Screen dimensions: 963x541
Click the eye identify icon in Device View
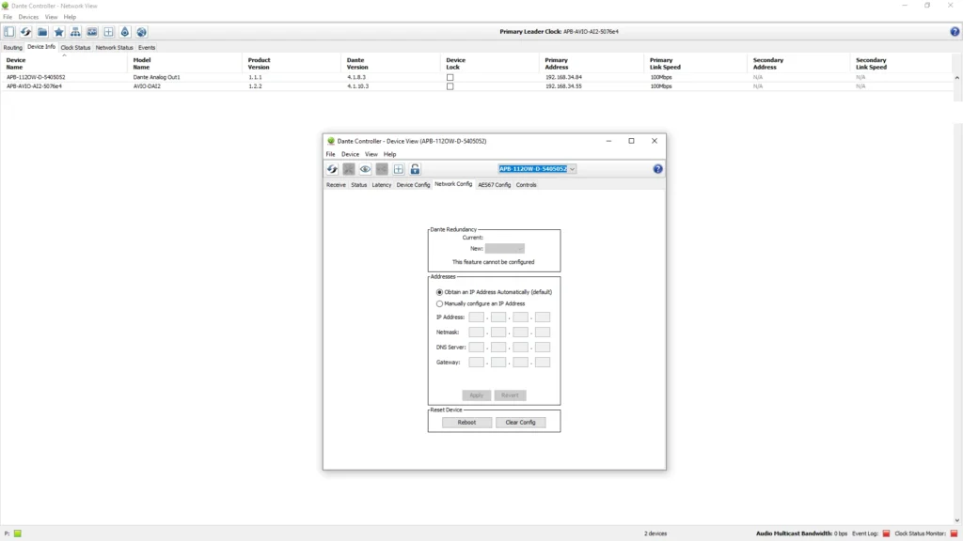[x=366, y=169]
